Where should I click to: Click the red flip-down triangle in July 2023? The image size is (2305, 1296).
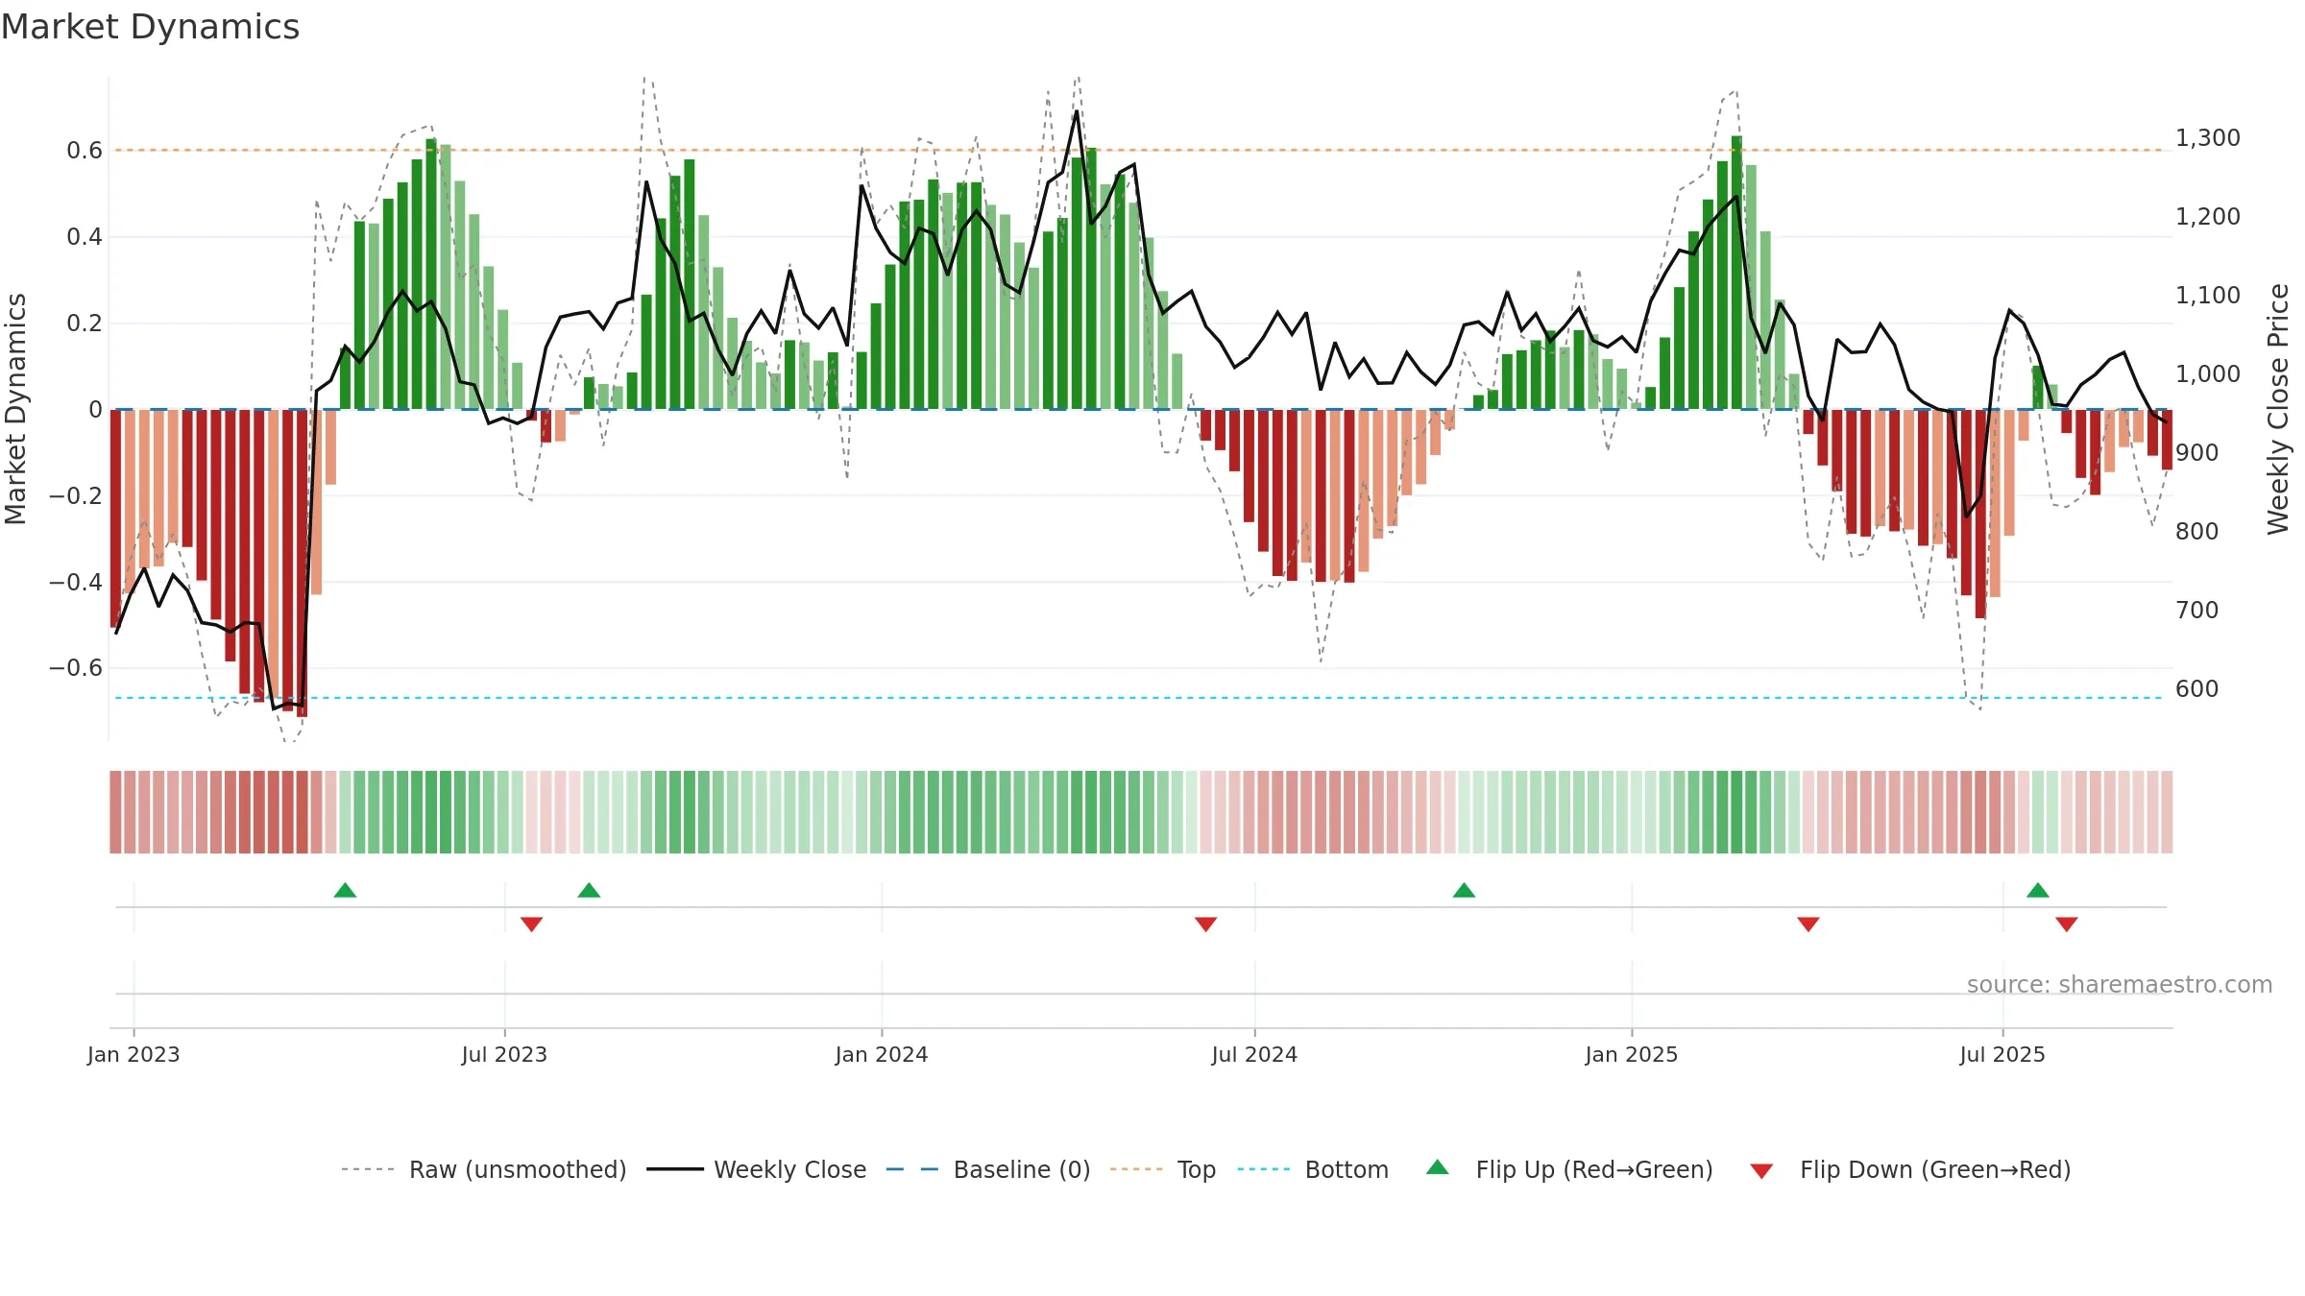(x=531, y=924)
